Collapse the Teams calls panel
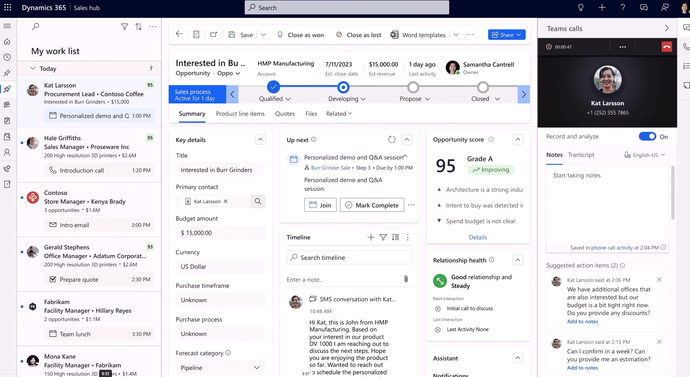Image resolution: width=690 pixels, height=377 pixels. [667, 28]
